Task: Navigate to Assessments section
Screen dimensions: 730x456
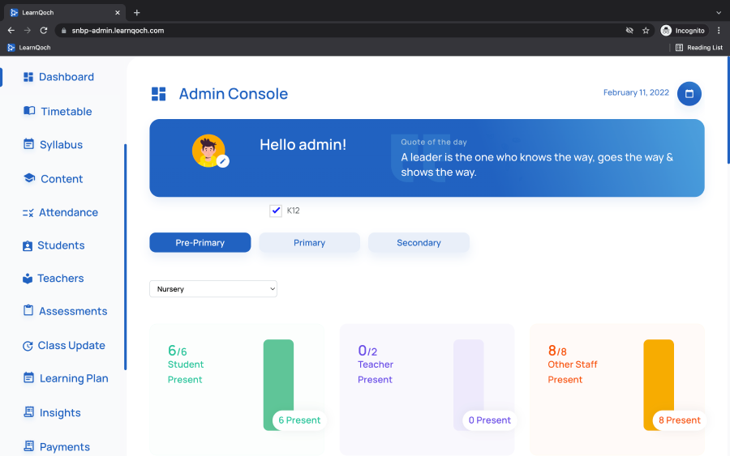Action: pos(73,312)
